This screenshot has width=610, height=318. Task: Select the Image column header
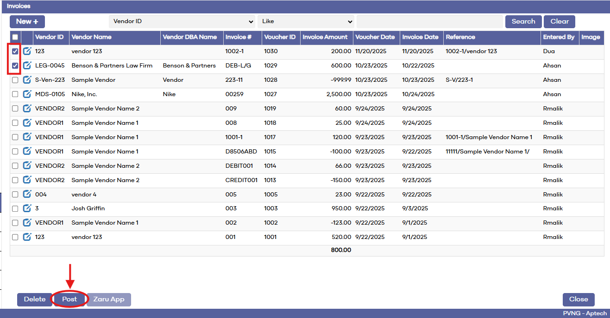pyautogui.click(x=591, y=37)
